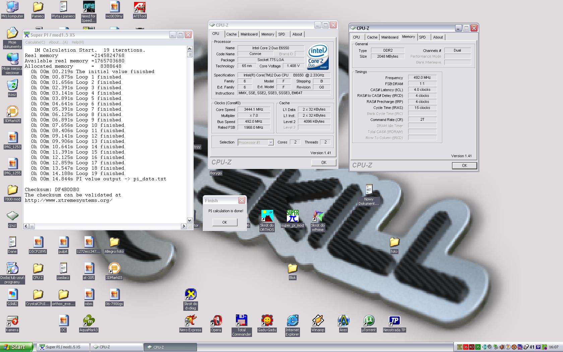Open the About...(A) menu in Super PI
The height and width of the screenshot is (352, 563).
58,42
